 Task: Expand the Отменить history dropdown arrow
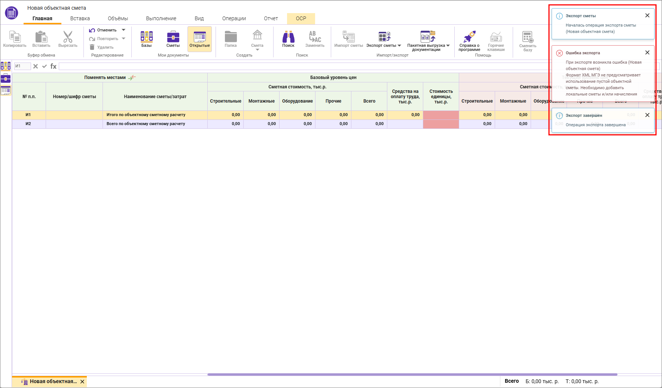click(123, 30)
